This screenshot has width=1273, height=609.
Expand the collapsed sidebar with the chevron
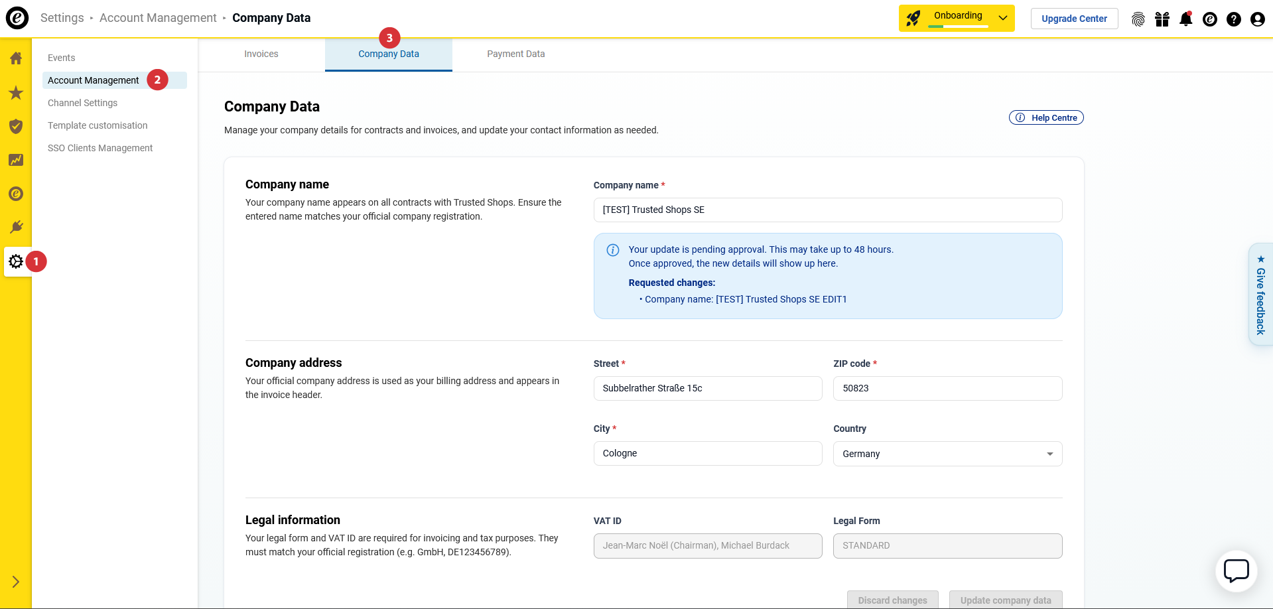point(16,582)
